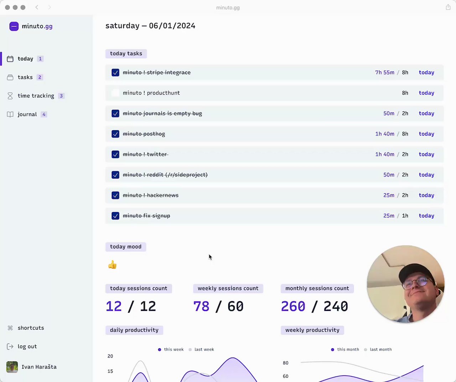Open the tasks page in sidebar
The image size is (456, 382).
point(25,77)
